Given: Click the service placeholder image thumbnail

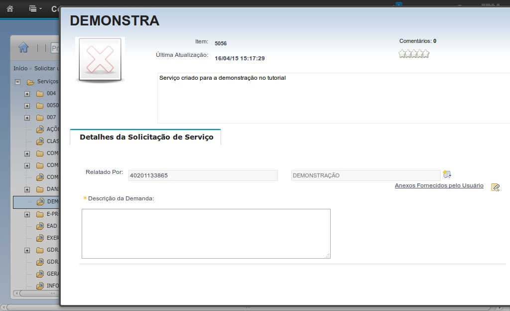Looking at the screenshot, I should click(x=100, y=59).
